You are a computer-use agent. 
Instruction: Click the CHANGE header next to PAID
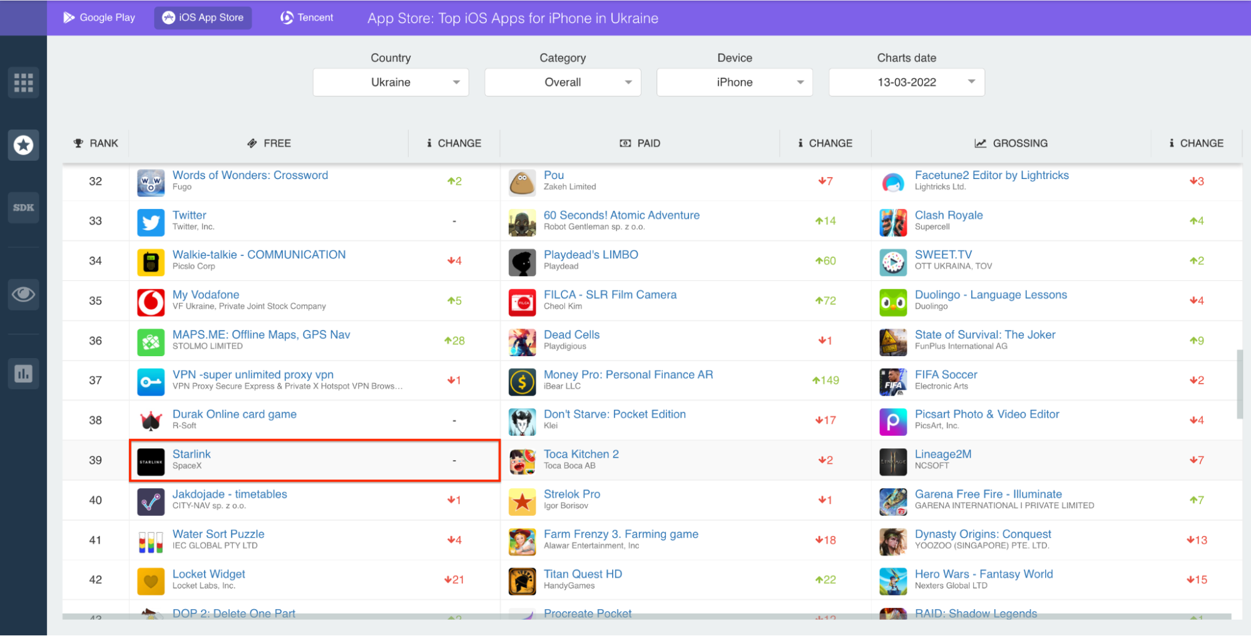click(x=825, y=143)
